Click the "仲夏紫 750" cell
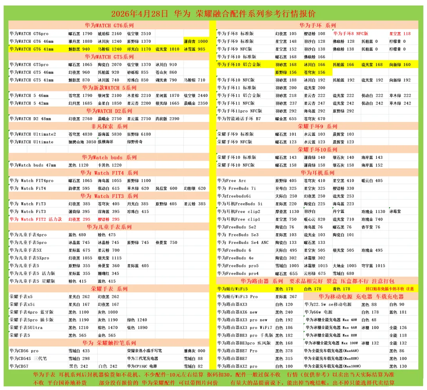Viewport: 427px width, 390px height. [x=166, y=242]
